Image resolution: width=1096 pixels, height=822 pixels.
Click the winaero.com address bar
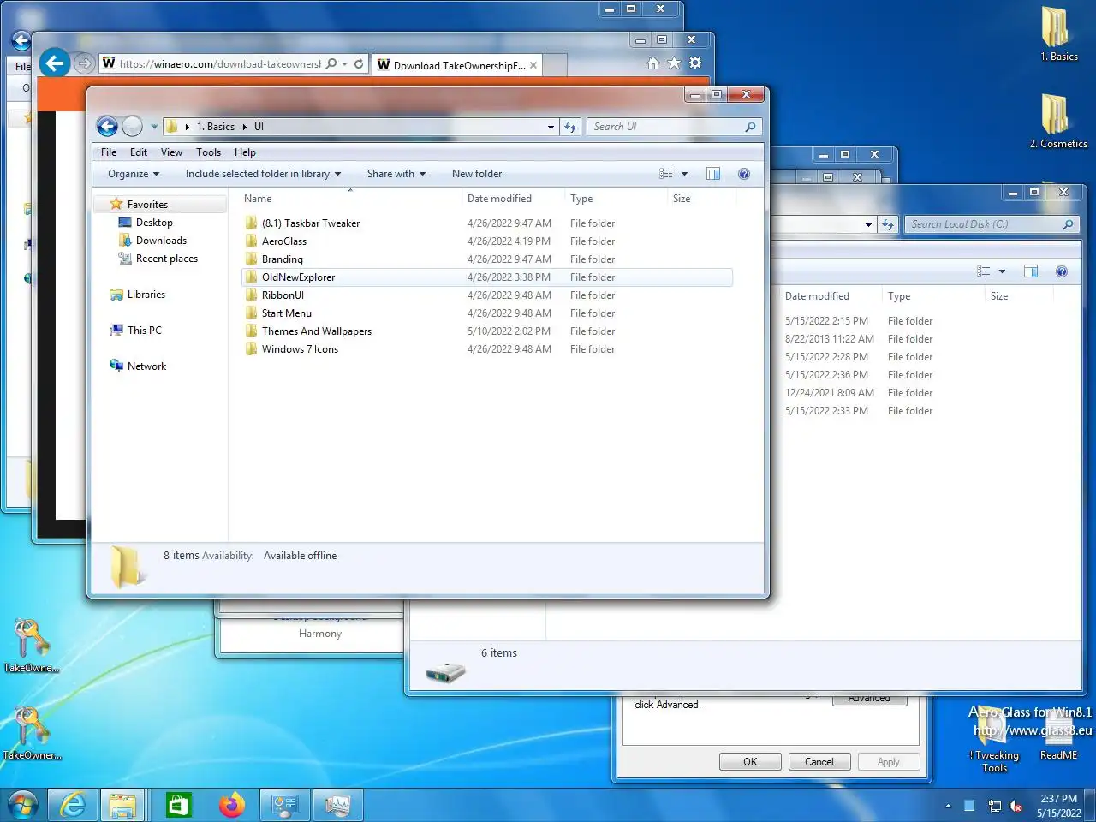pyautogui.click(x=220, y=64)
